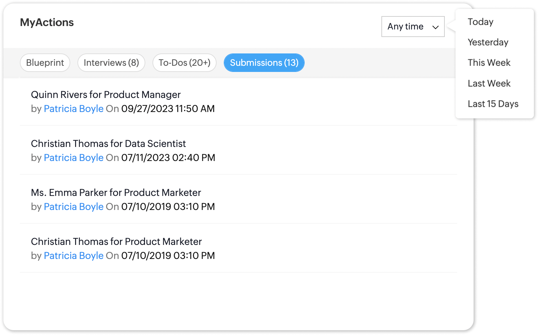The image size is (538, 335).
Task: Switch to the Blueprint tab
Action: point(45,63)
